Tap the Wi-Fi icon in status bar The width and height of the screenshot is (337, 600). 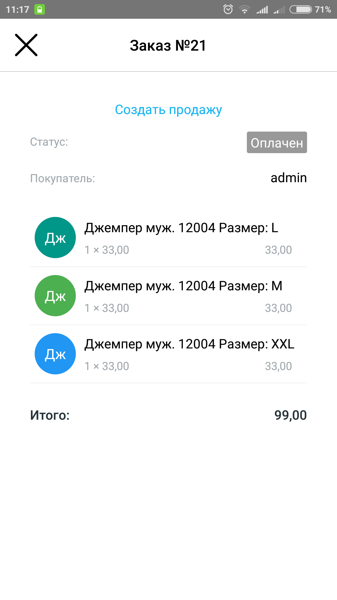pos(245,9)
